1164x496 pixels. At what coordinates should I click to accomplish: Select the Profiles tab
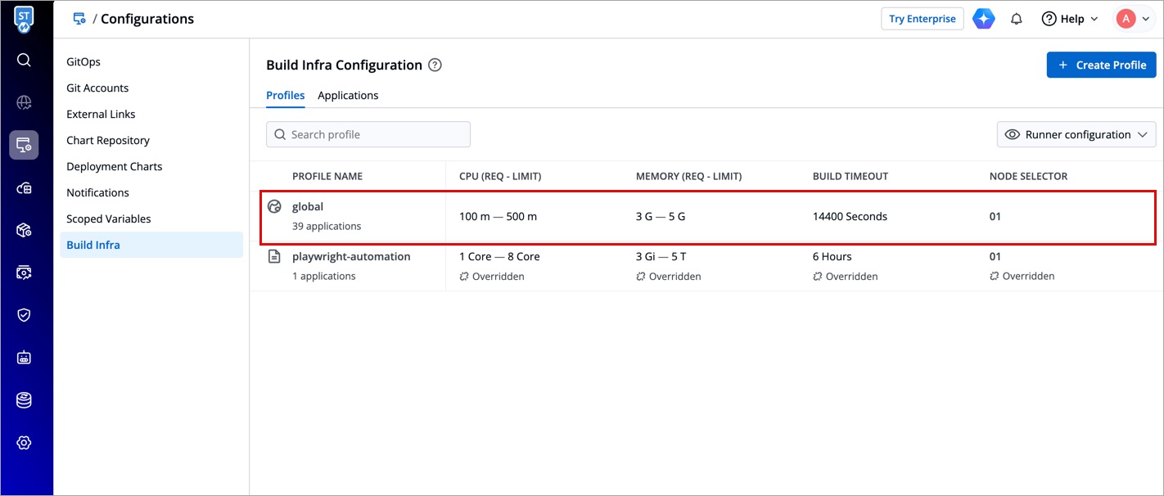285,96
